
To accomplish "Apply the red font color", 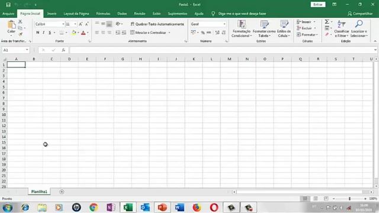I will click(x=83, y=33).
